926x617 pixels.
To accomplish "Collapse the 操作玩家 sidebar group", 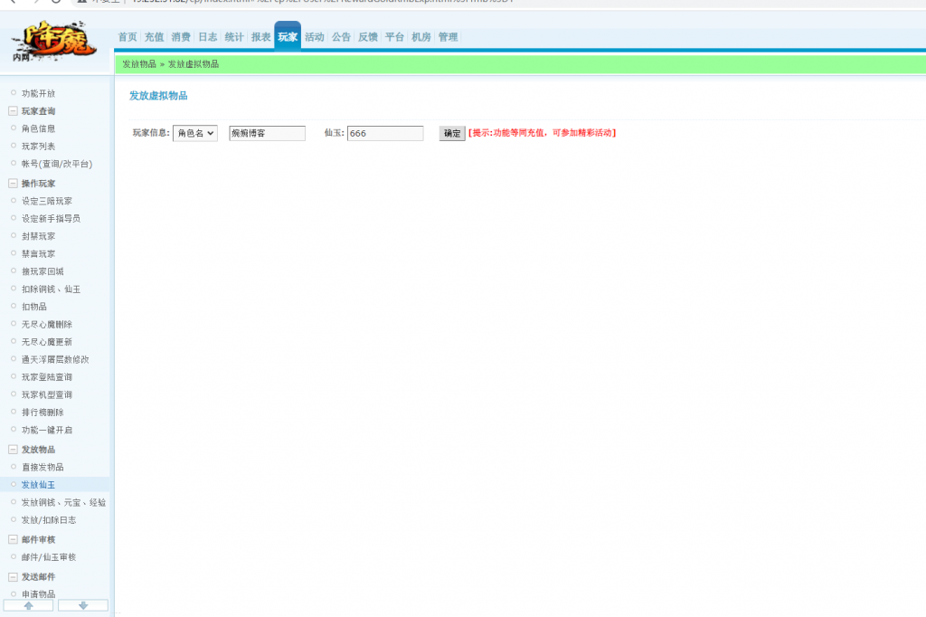I will [13, 184].
